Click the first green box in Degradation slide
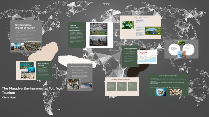 [111, 87]
